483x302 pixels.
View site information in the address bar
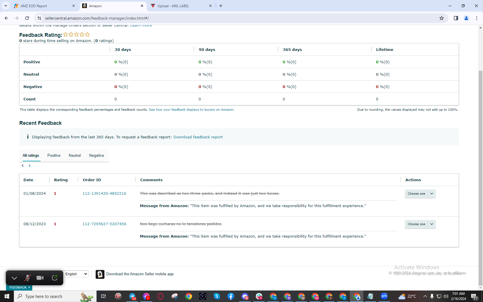pos(39,18)
